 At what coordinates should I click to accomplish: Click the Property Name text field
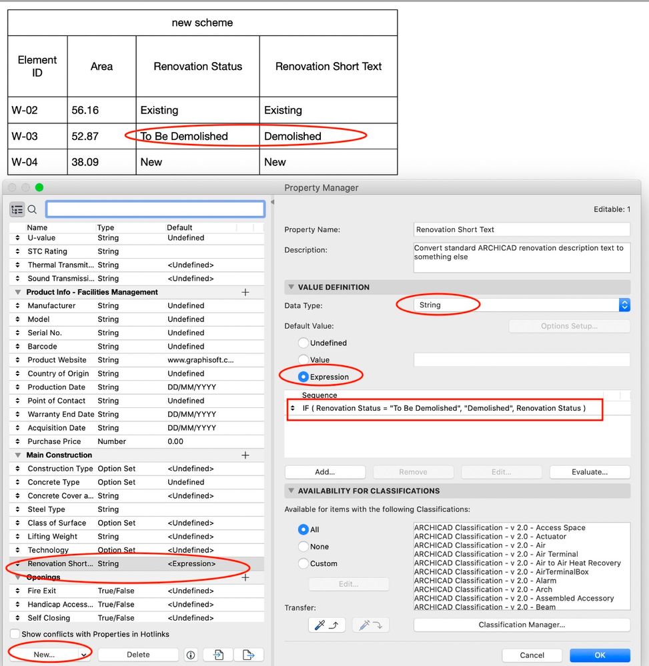522,229
